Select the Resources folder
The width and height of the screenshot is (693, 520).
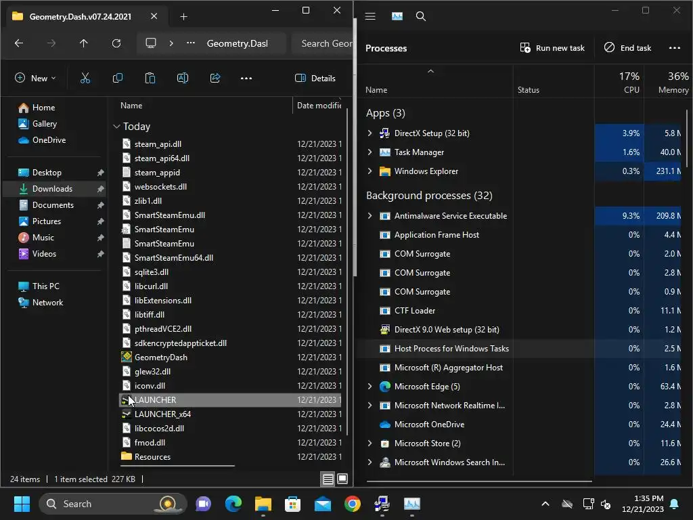230,457
